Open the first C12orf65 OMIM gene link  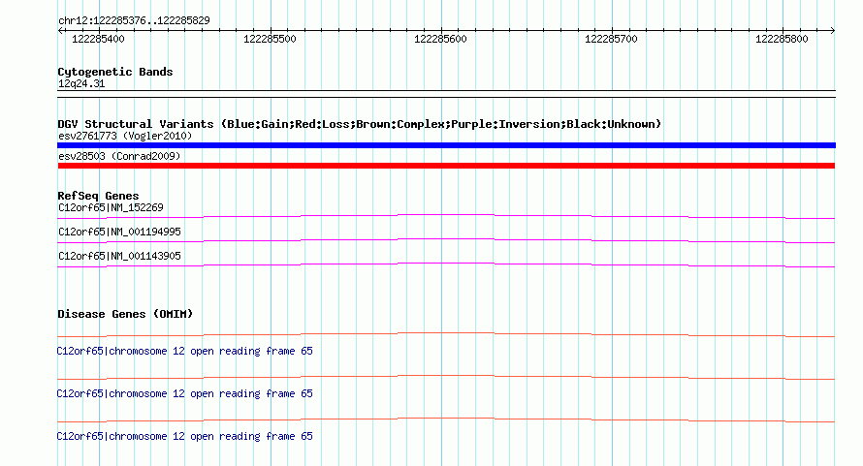click(185, 351)
